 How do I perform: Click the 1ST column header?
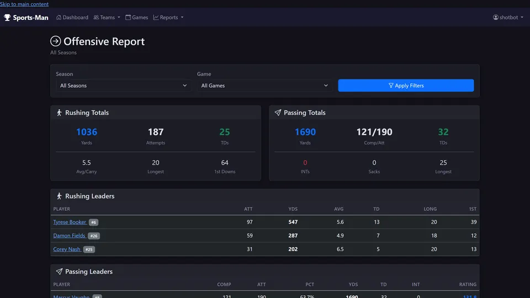[473, 209]
